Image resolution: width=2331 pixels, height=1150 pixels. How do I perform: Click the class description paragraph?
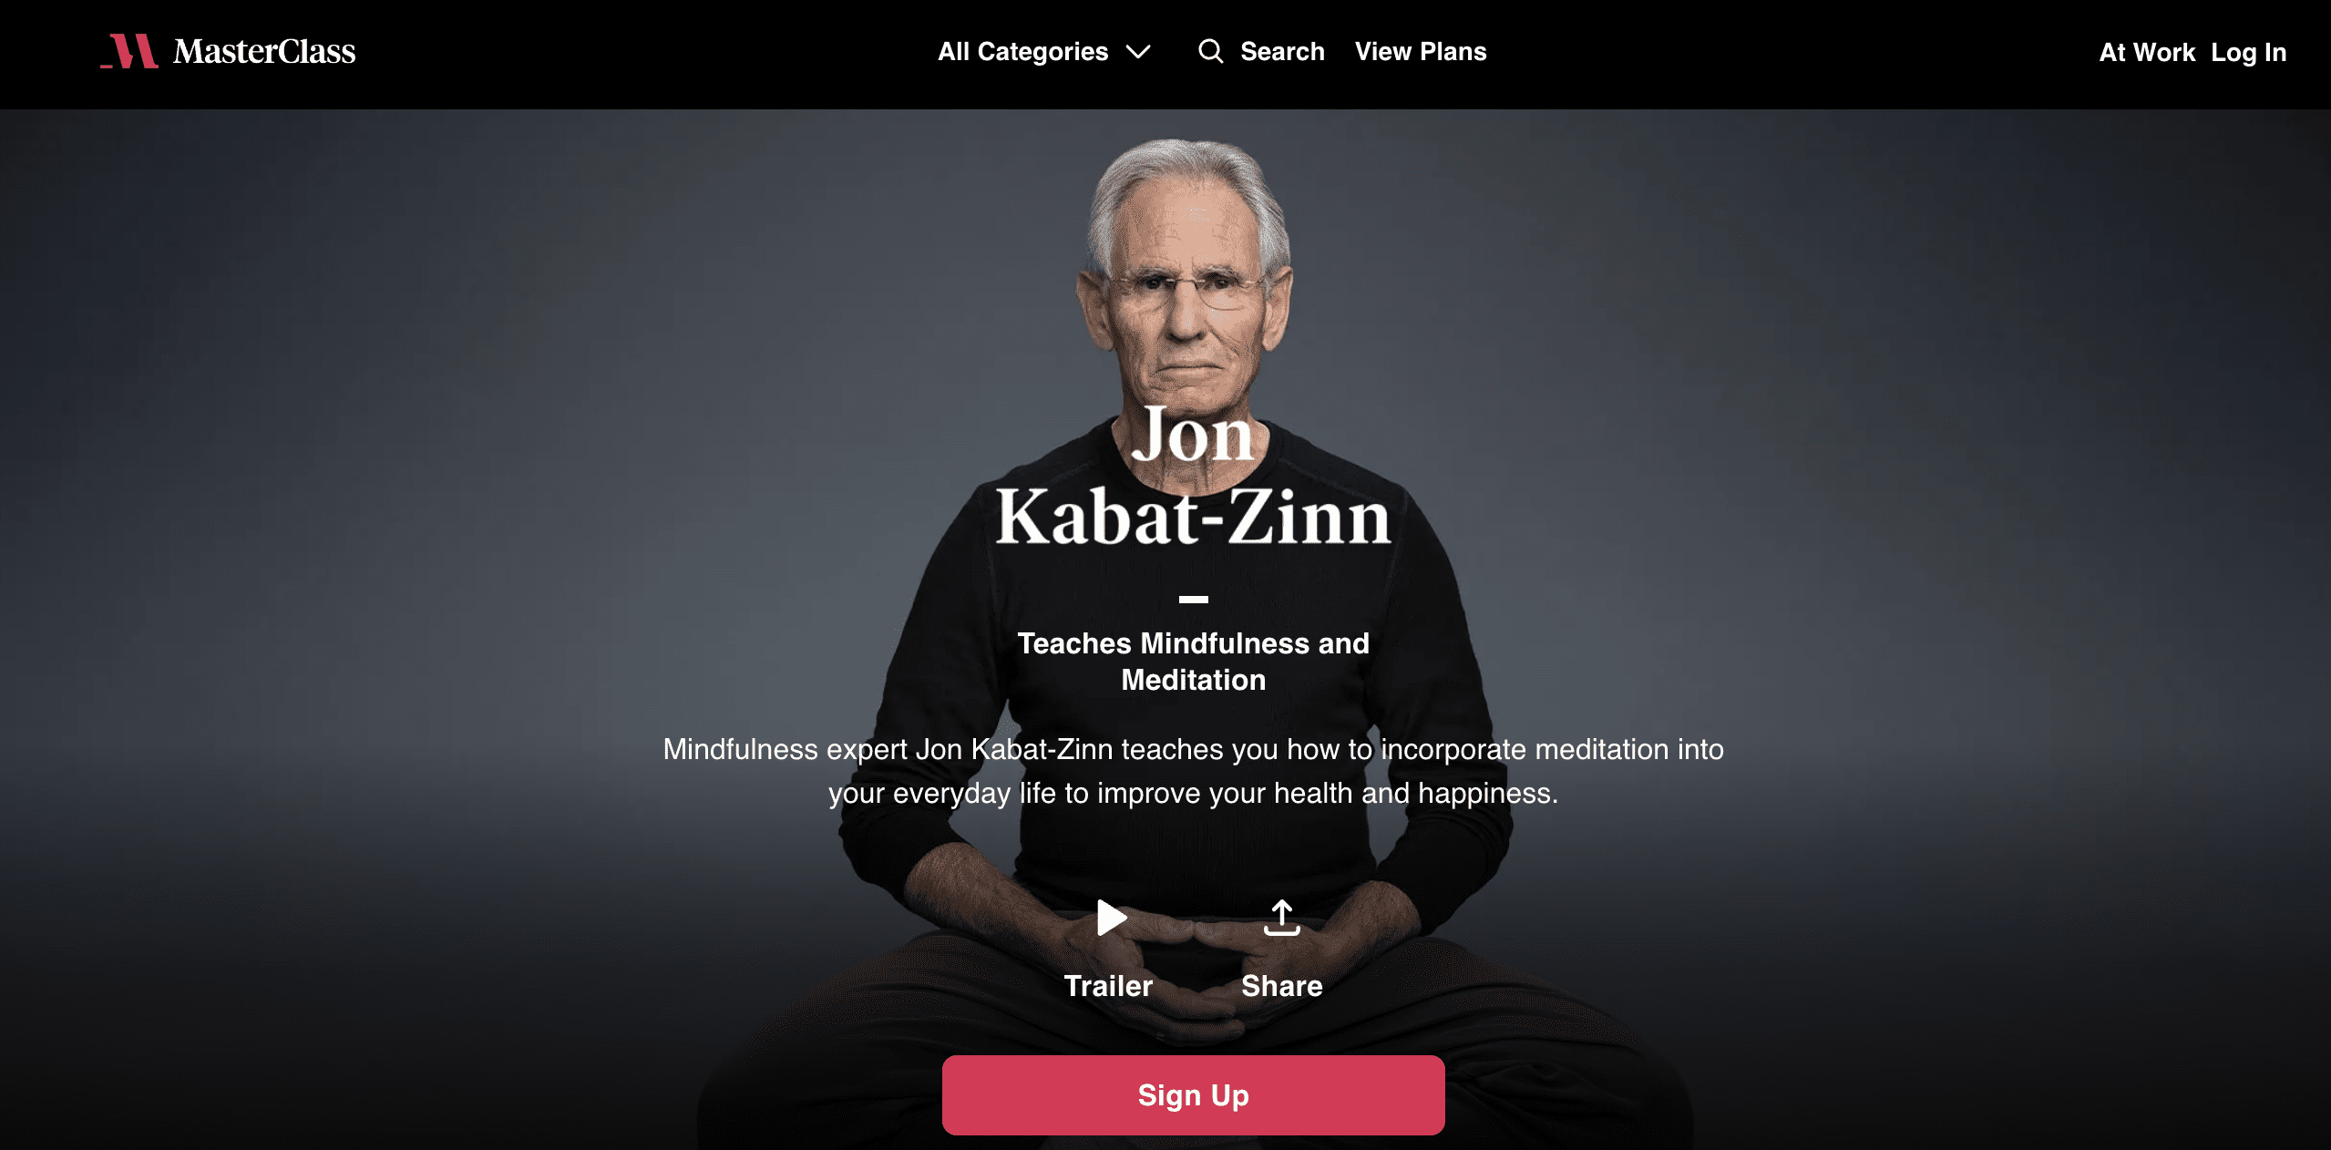1193,771
